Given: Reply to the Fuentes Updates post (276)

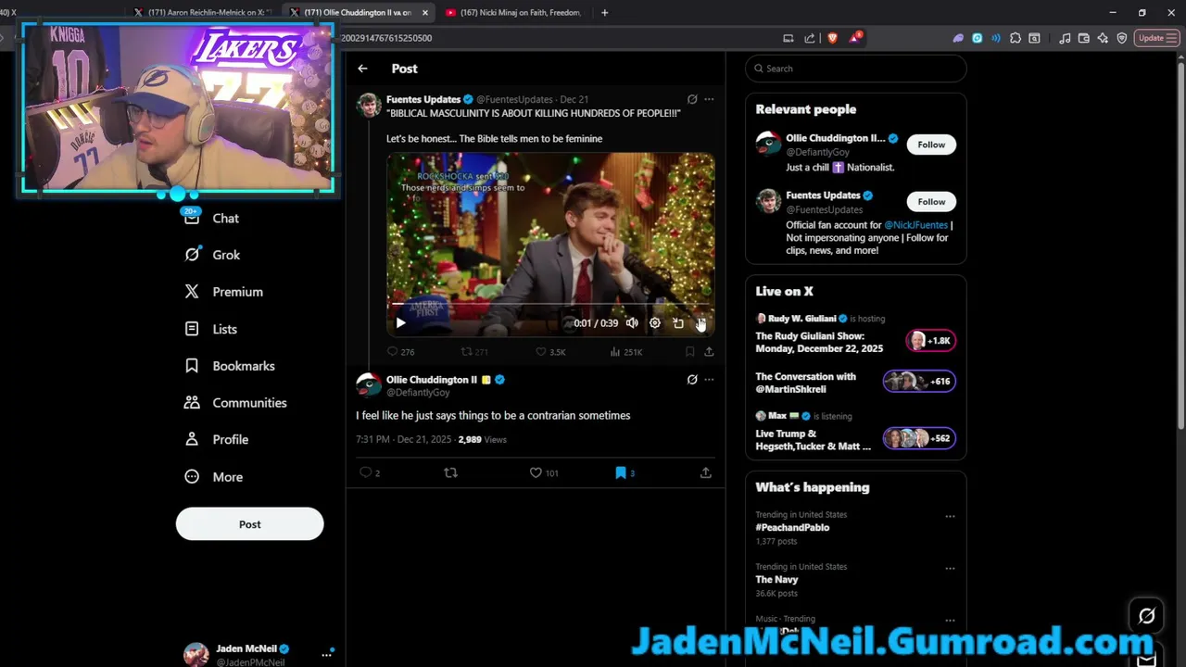Looking at the screenshot, I should click(x=400, y=352).
